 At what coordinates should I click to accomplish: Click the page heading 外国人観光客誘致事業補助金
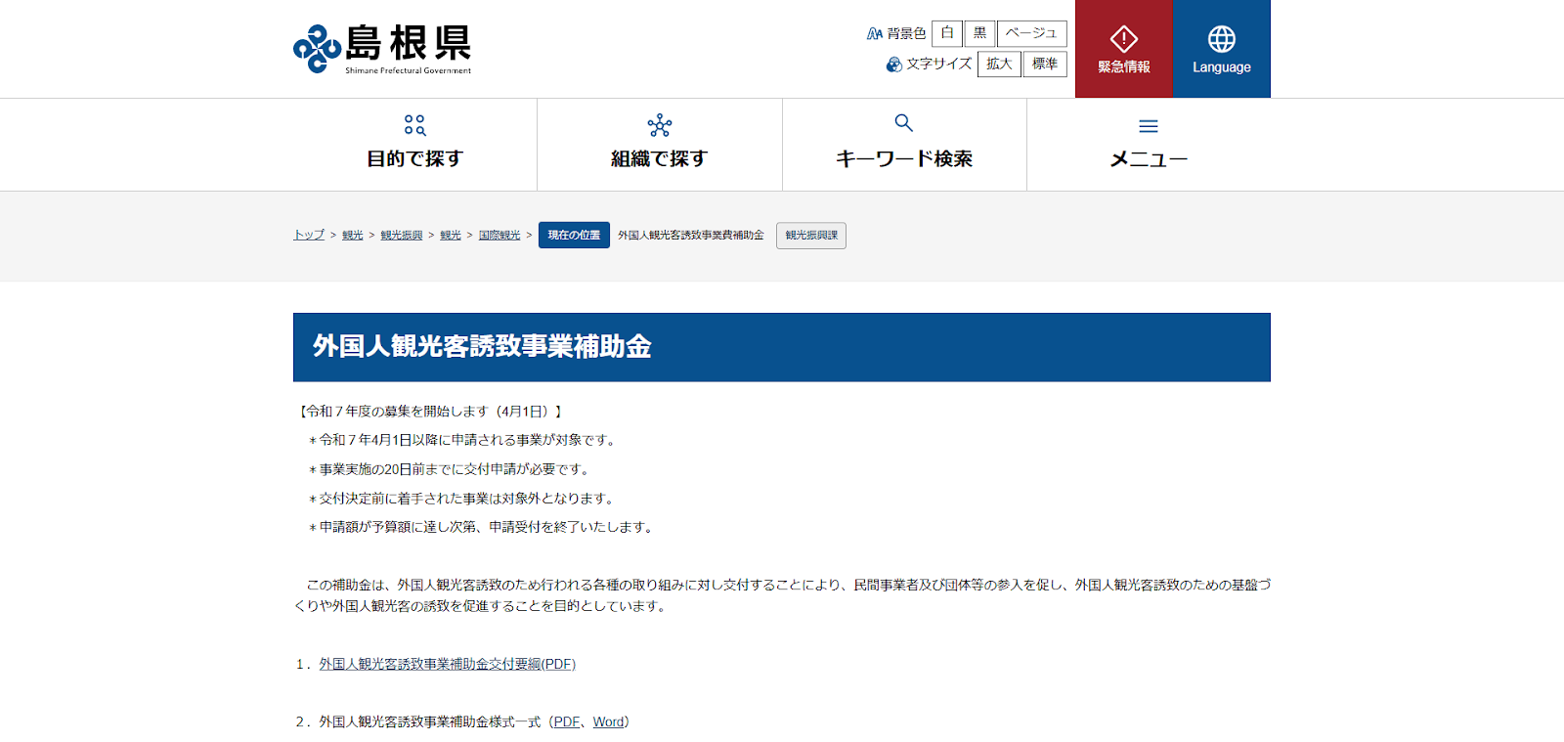click(x=482, y=347)
